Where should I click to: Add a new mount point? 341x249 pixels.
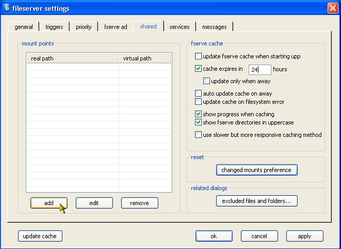click(48, 203)
